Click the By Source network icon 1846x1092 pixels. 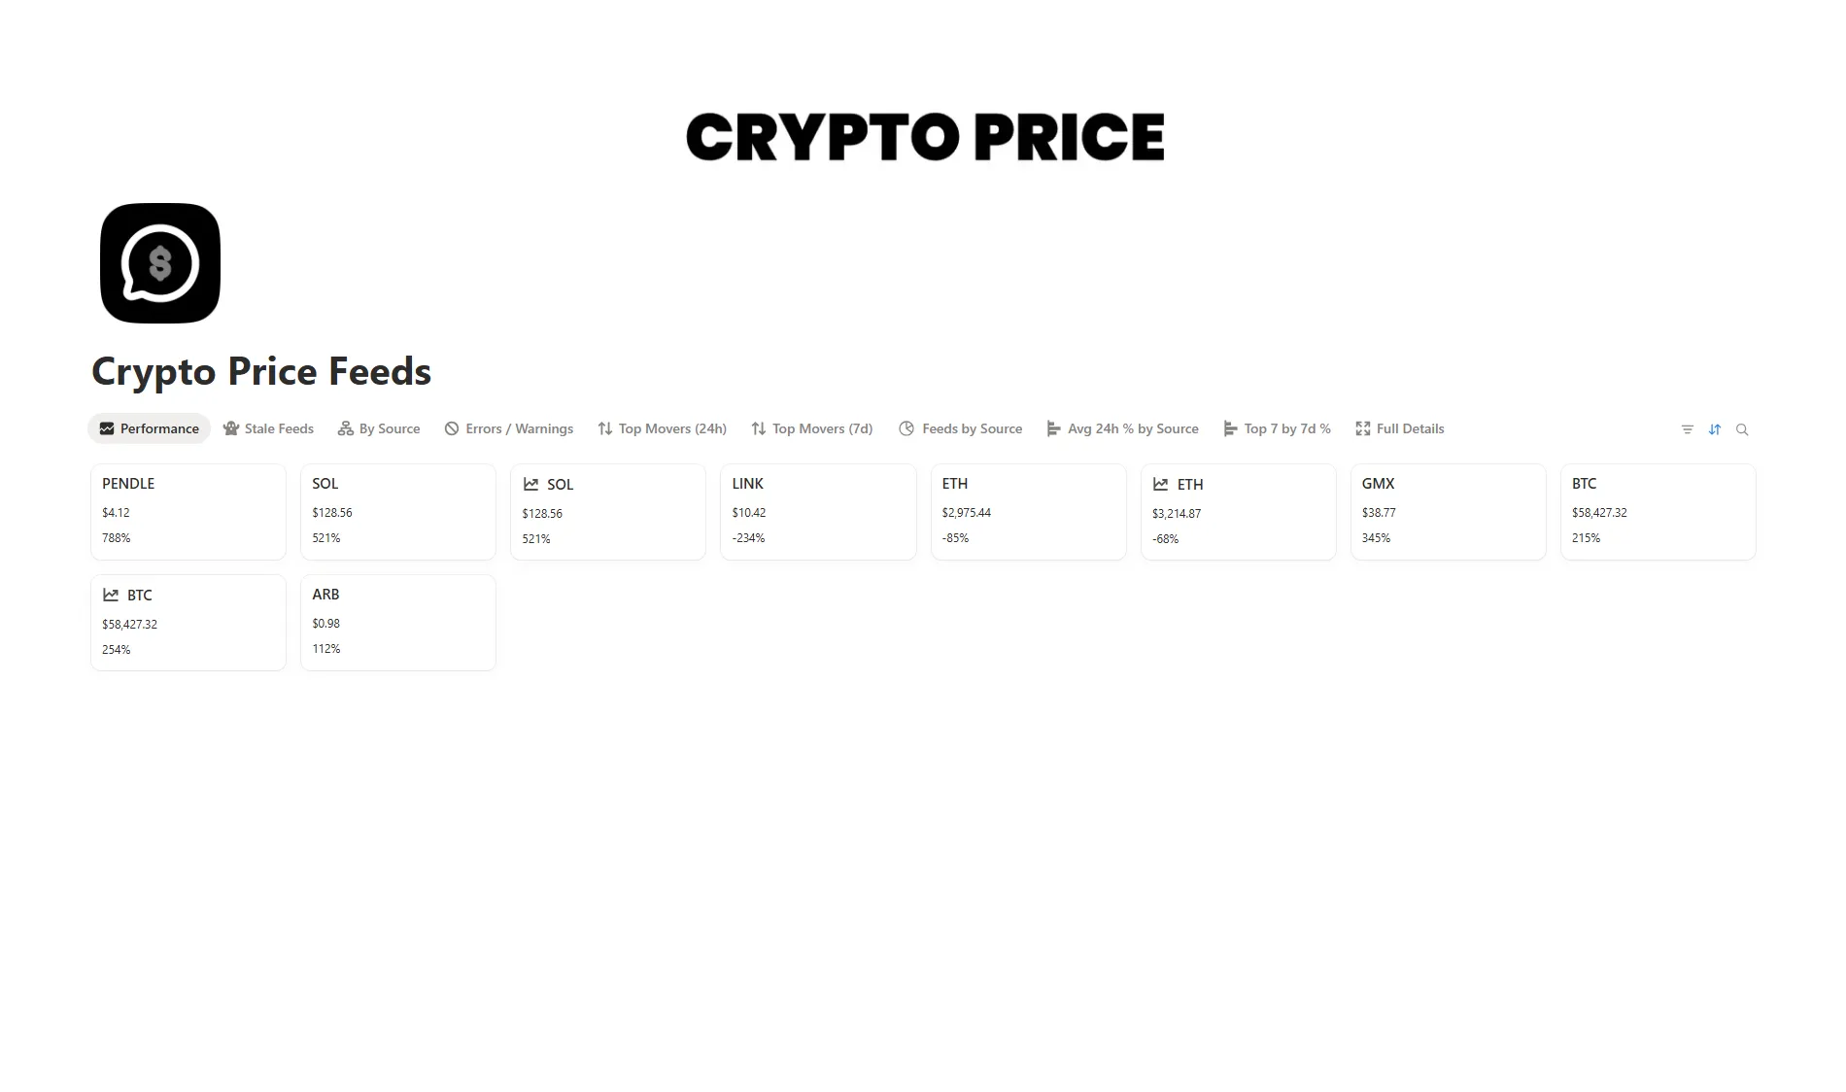(x=346, y=428)
